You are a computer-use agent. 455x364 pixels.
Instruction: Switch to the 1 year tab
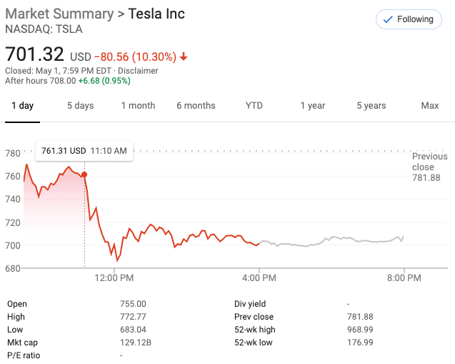coord(312,105)
